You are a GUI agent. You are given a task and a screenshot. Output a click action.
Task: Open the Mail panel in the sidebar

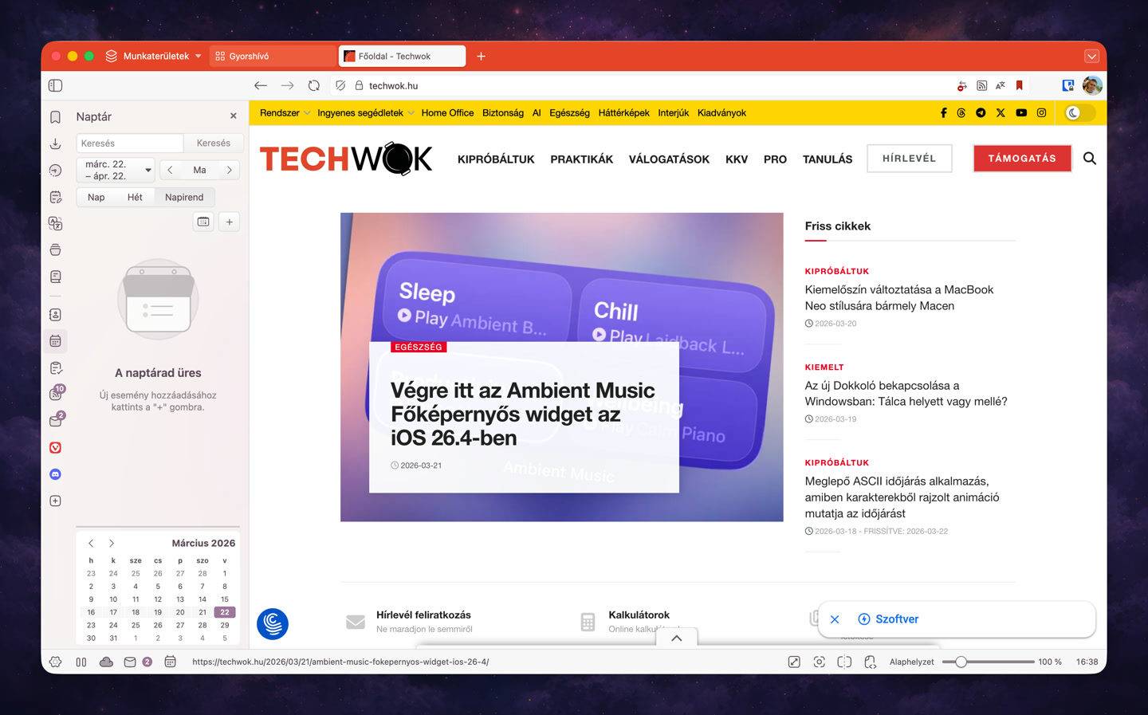click(x=55, y=420)
